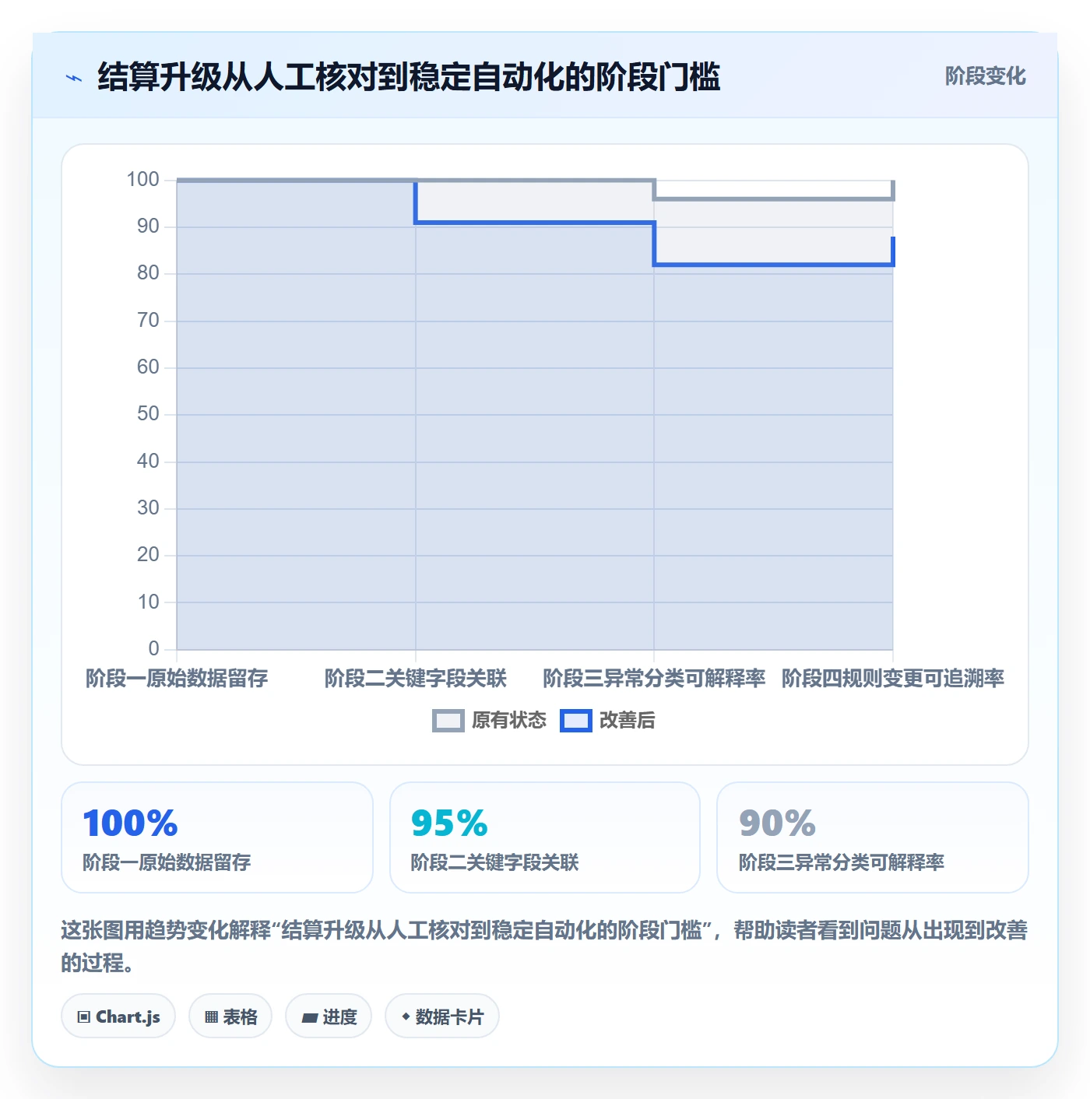
Task: Toggle the 原有状态 legend swatch
Action: (x=448, y=721)
